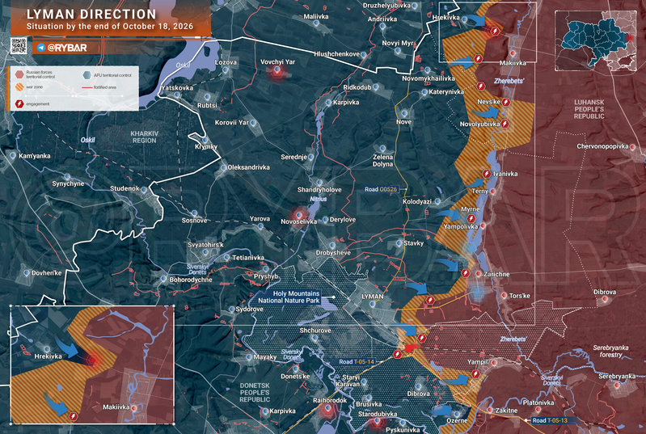This screenshot has width=646, height=434.
Task: Click the 'Hlushchenkove' label
Action: (x=336, y=54)
